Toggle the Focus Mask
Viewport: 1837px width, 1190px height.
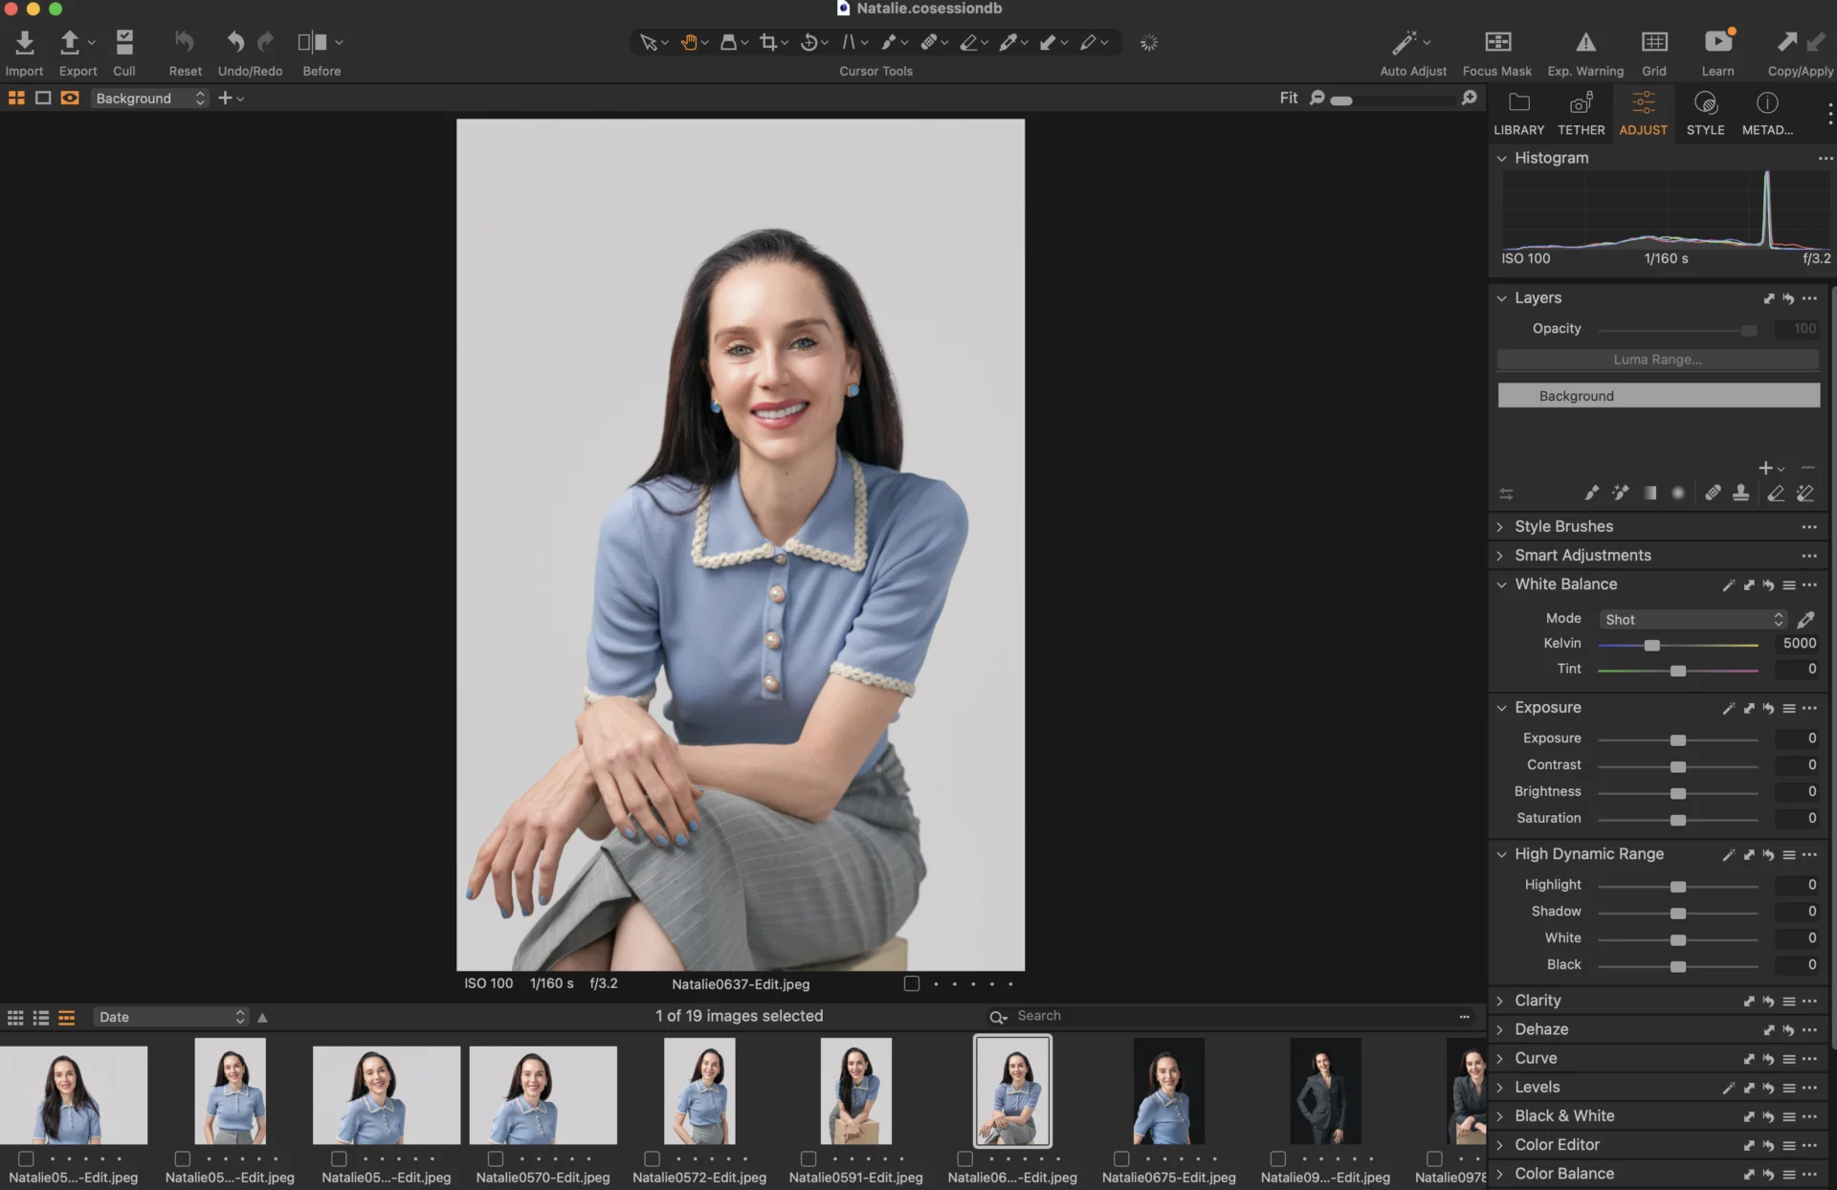(1497, 42)
